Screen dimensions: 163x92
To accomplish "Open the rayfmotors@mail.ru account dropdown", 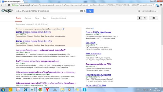I will (150, 11).
